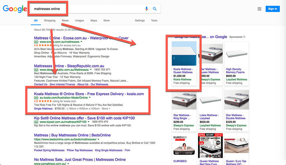Open Koala Single Mattress price link
The height and width of the screenshot is (165, 286).
43,109
